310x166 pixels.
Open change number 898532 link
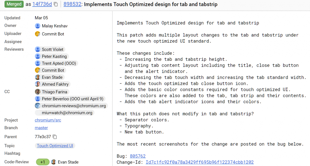pyautogui.click(x=72, y=4)
